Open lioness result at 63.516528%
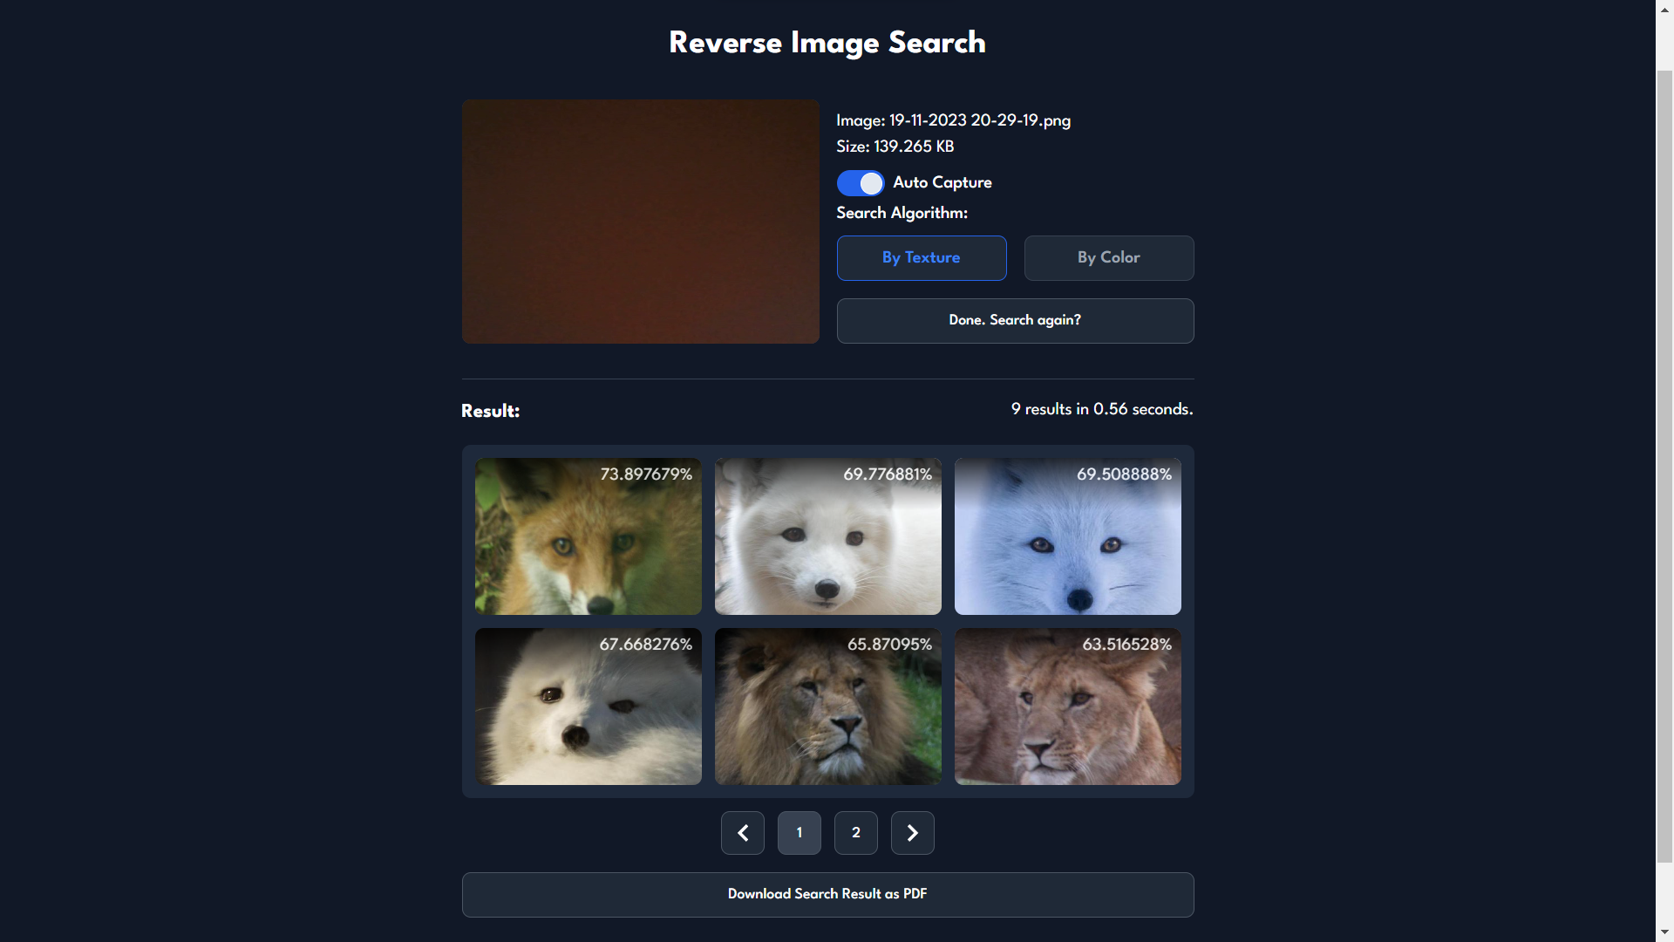Image resolution: width=1674 pixels, height=942 pixels. [1067, 706]
